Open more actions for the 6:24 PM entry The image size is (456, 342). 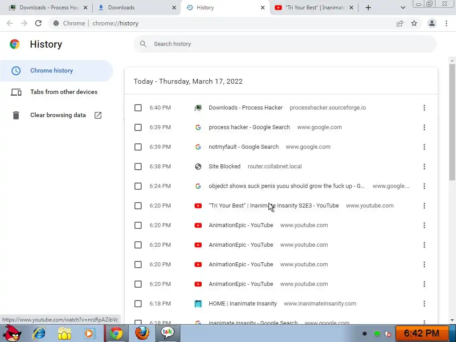(x=424, y=186)
